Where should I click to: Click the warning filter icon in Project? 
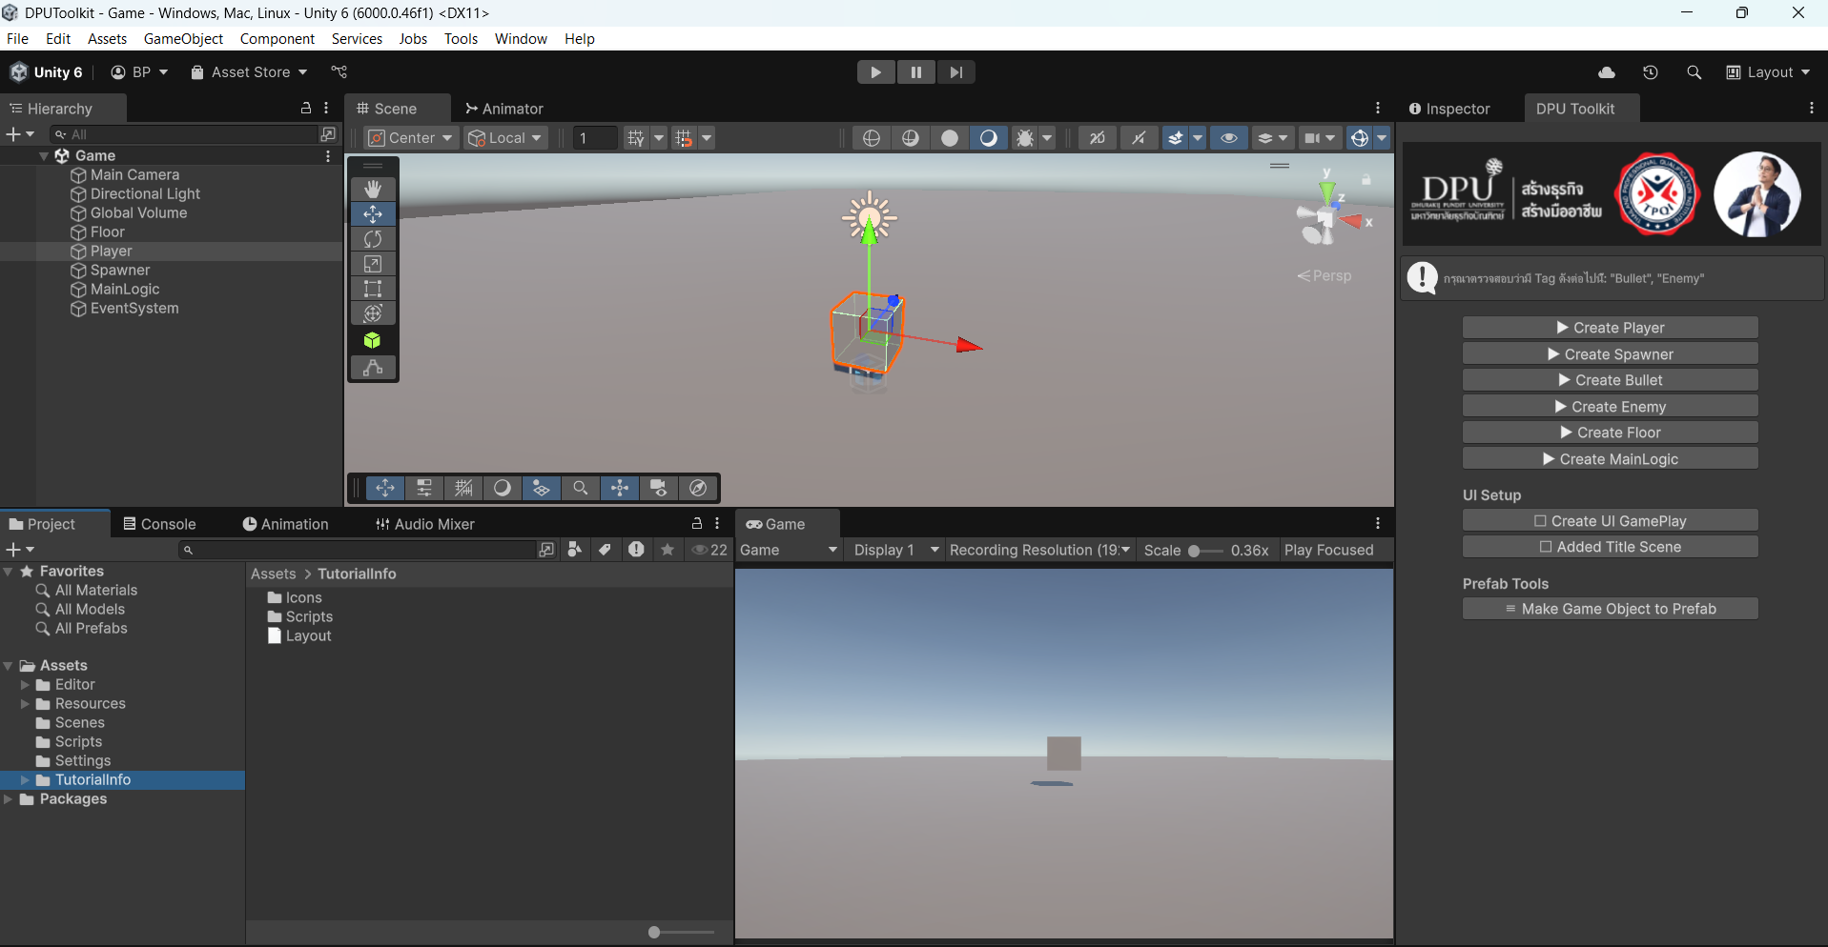click(x=636, y=550)
